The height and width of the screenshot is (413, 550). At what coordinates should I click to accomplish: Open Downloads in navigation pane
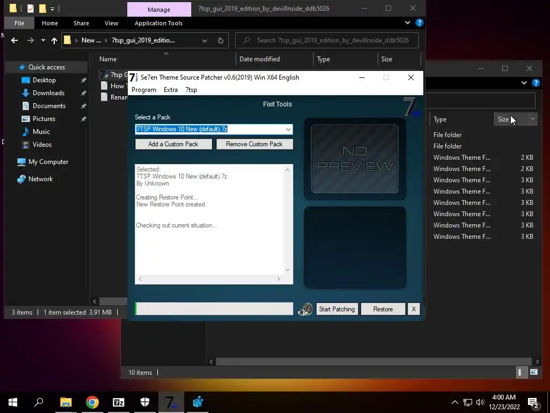48,93
